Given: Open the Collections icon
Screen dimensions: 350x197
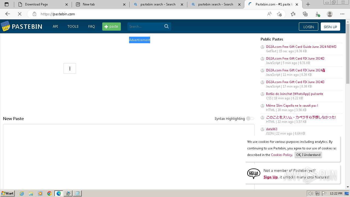Looking at the screenshot, I should click(305, 14).
